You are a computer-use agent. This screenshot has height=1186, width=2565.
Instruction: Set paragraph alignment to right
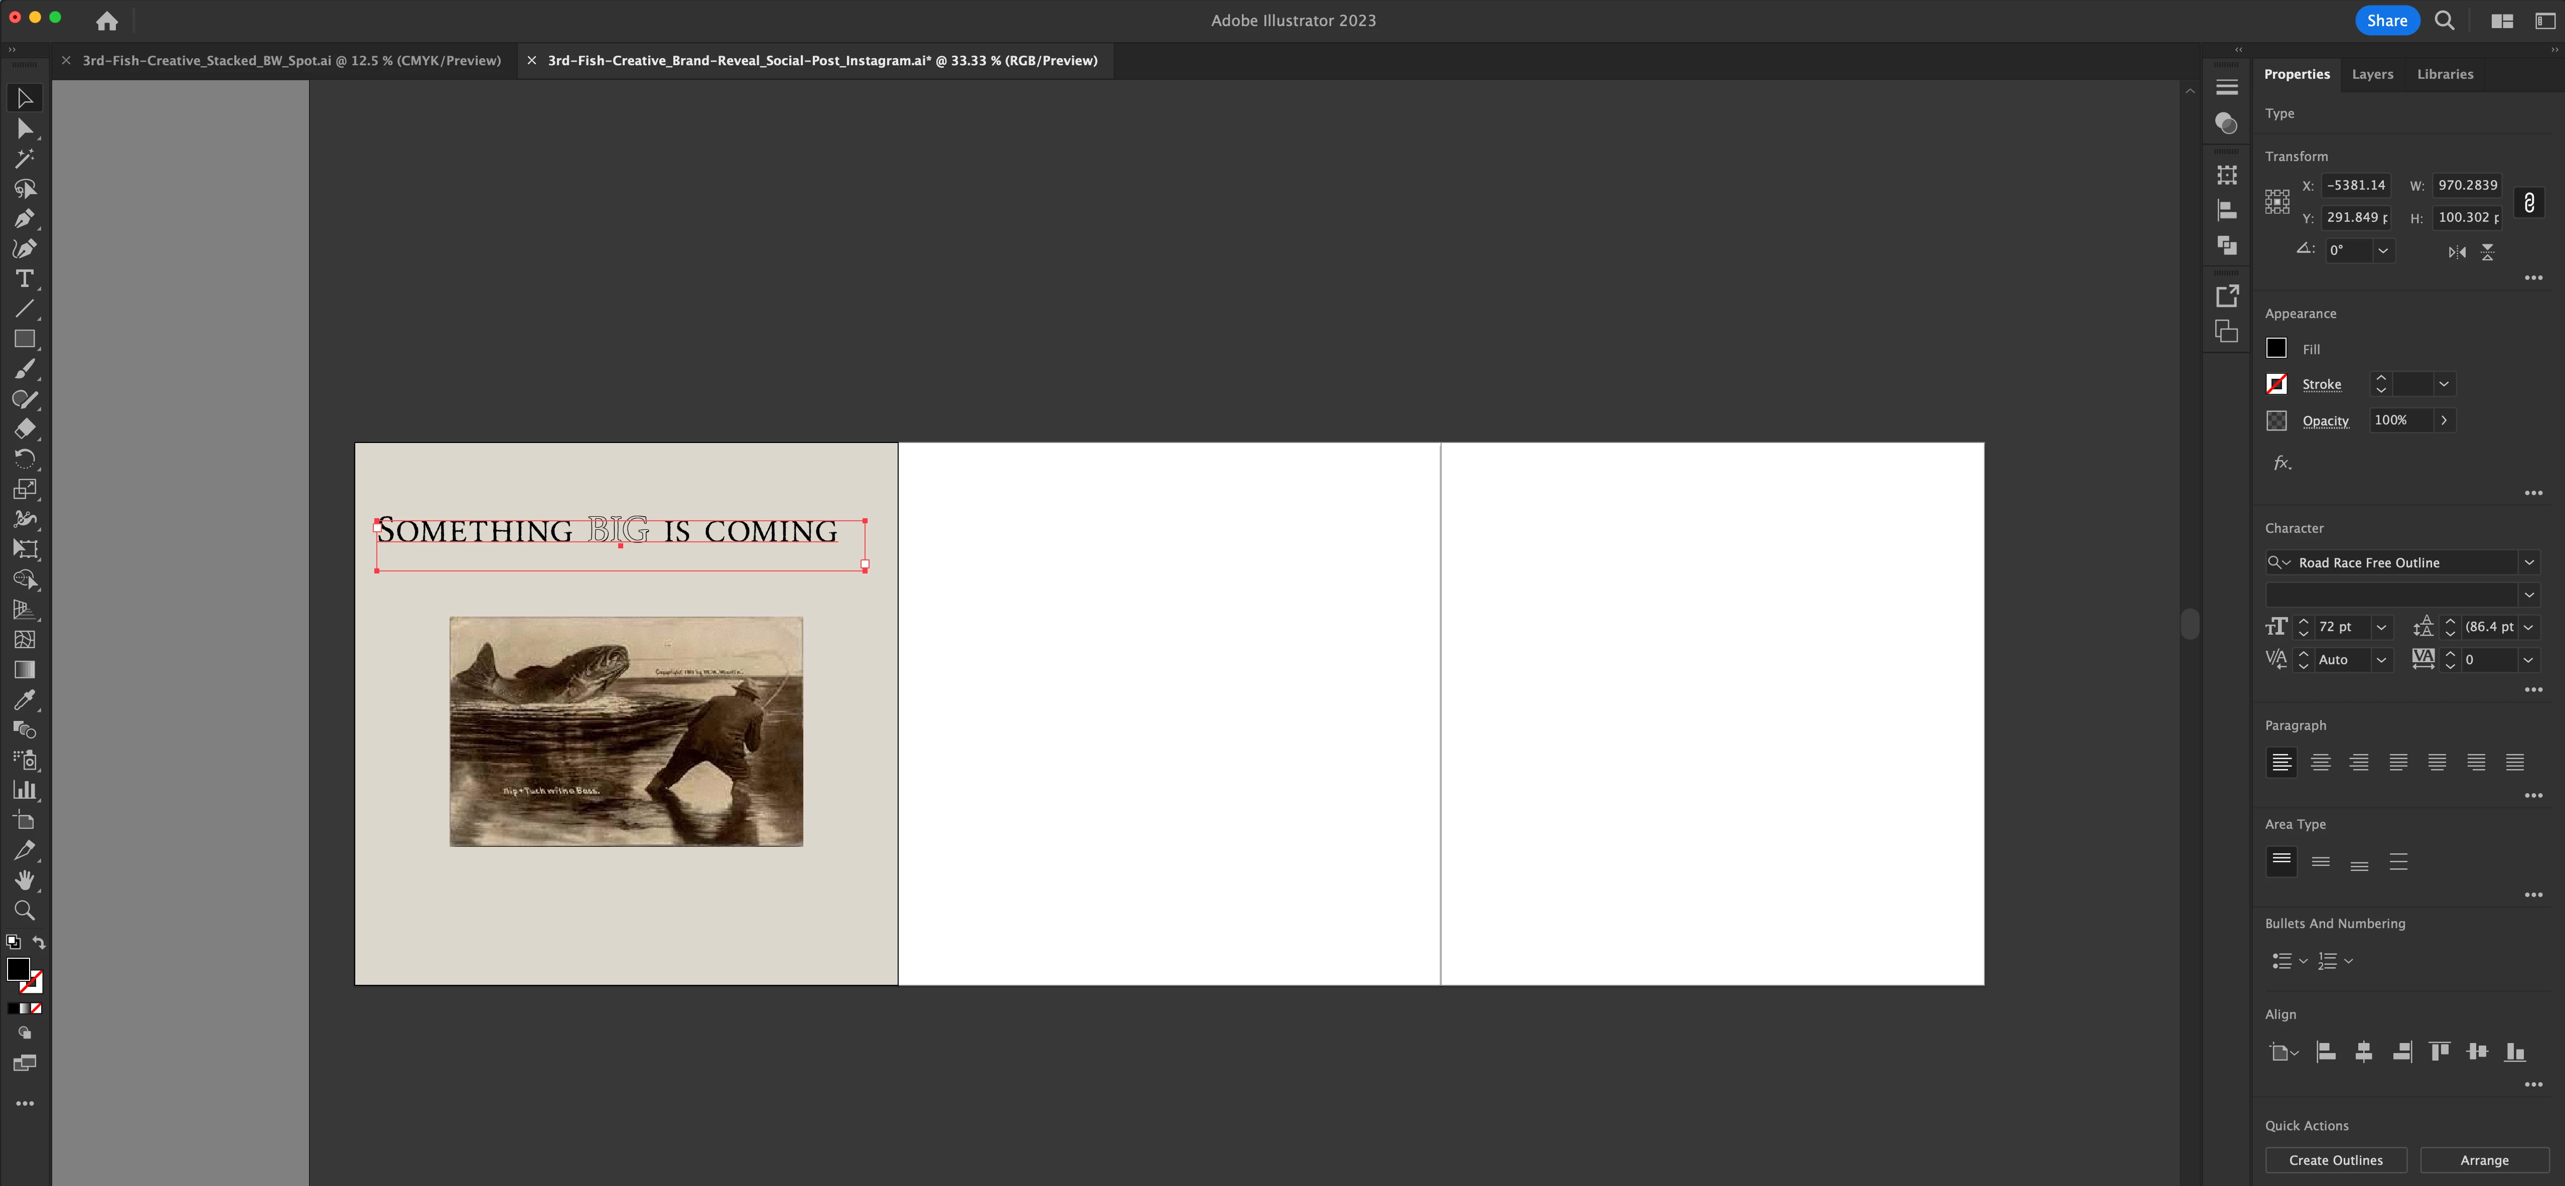2359,763
